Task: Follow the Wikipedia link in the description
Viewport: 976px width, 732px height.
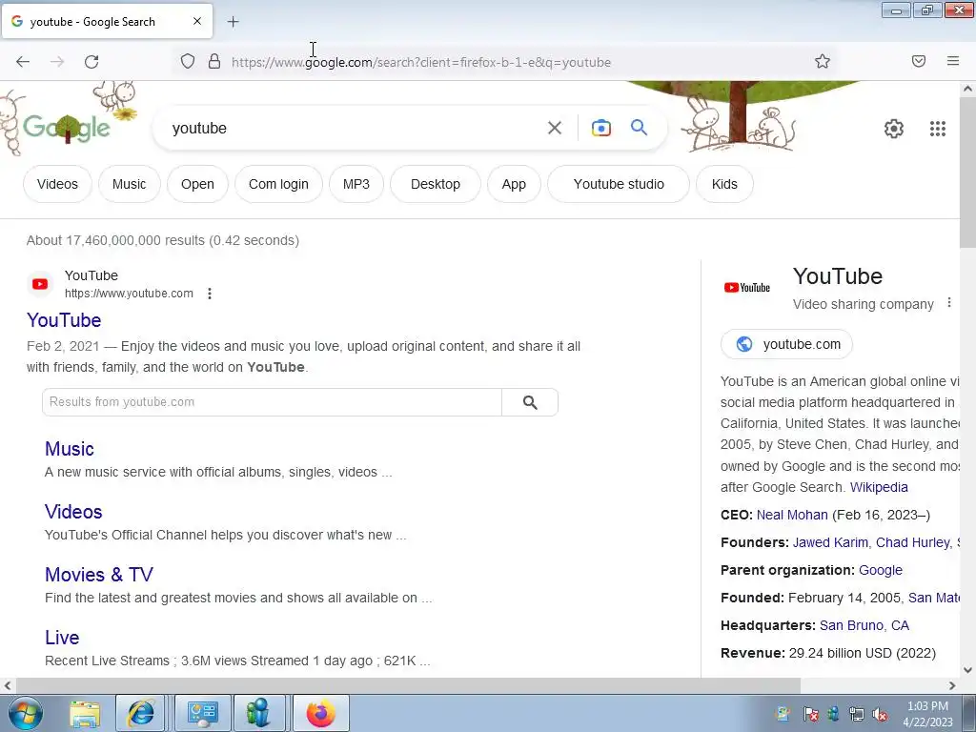Action: [879, 487]
